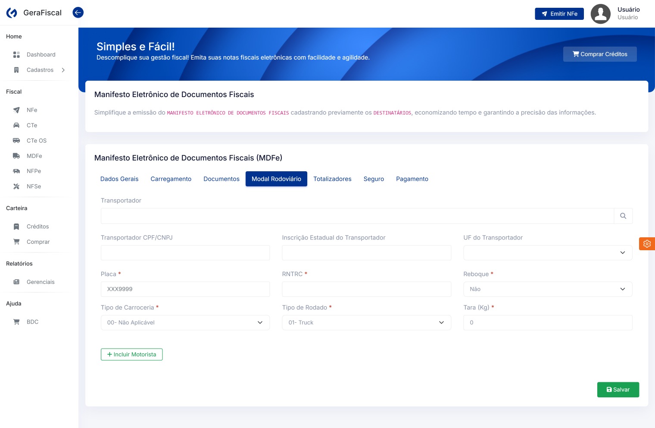Click the green Salvar button

coord(618,390)
